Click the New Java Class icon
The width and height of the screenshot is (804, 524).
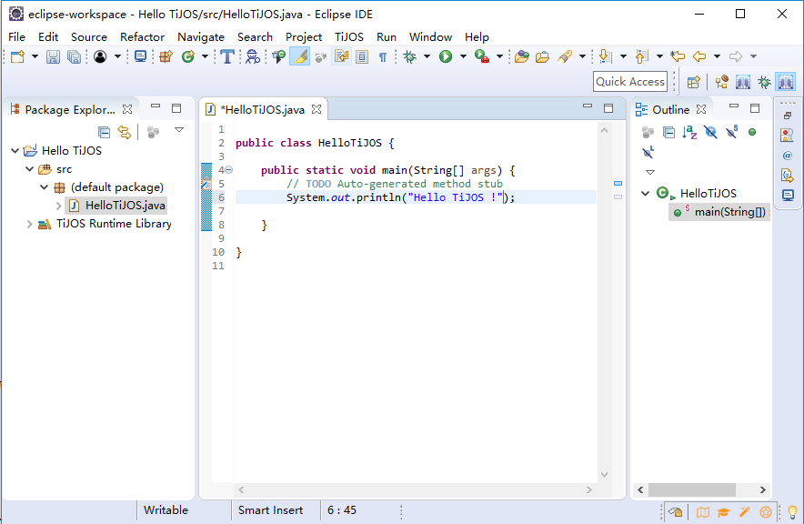pyautogui.click(x=188, y=56)
